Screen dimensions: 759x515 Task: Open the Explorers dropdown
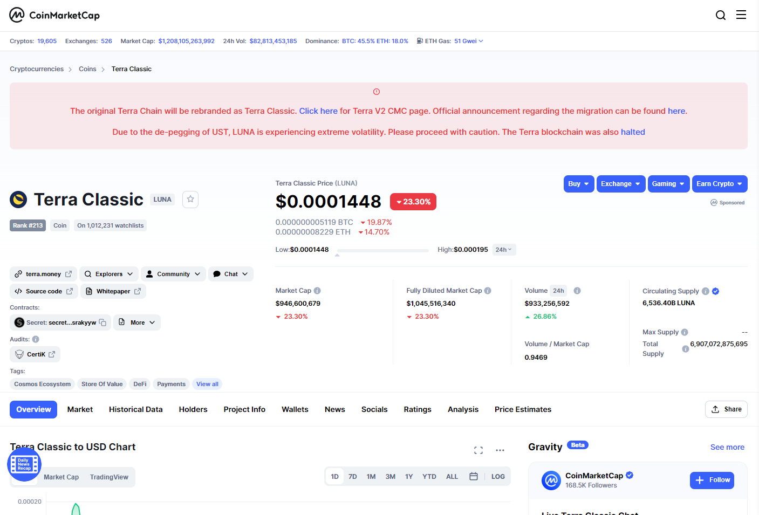click(109, 274)
